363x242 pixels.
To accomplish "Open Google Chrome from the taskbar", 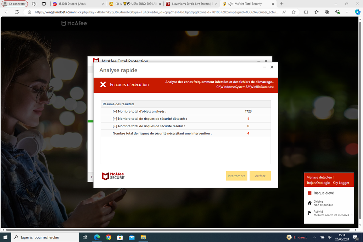I will pos(108,237).
